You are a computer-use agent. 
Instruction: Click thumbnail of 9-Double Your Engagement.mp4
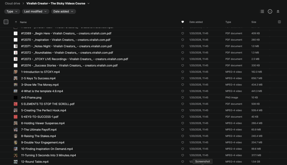coord(16,143)
